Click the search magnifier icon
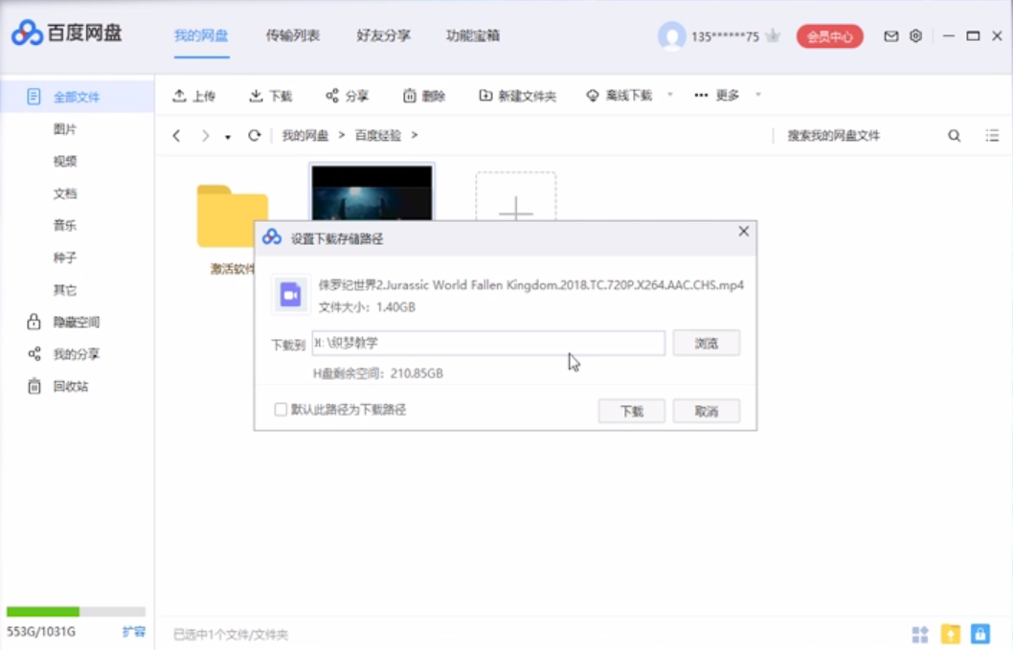 click(x=955, y=136)
